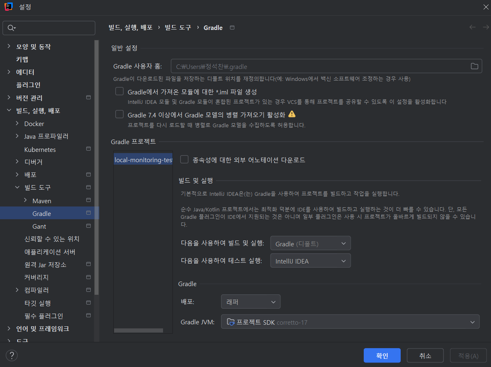
Task: Click the disabled 적용(A) button
Action: (468, 356)
